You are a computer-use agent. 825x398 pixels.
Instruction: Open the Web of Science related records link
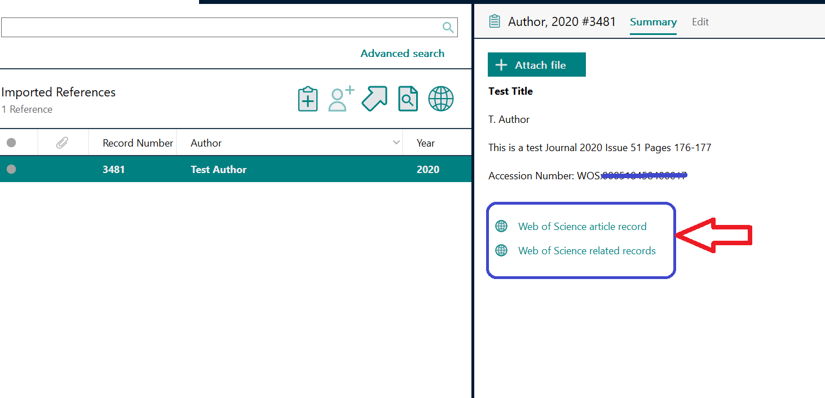click(x=586, y=250)
